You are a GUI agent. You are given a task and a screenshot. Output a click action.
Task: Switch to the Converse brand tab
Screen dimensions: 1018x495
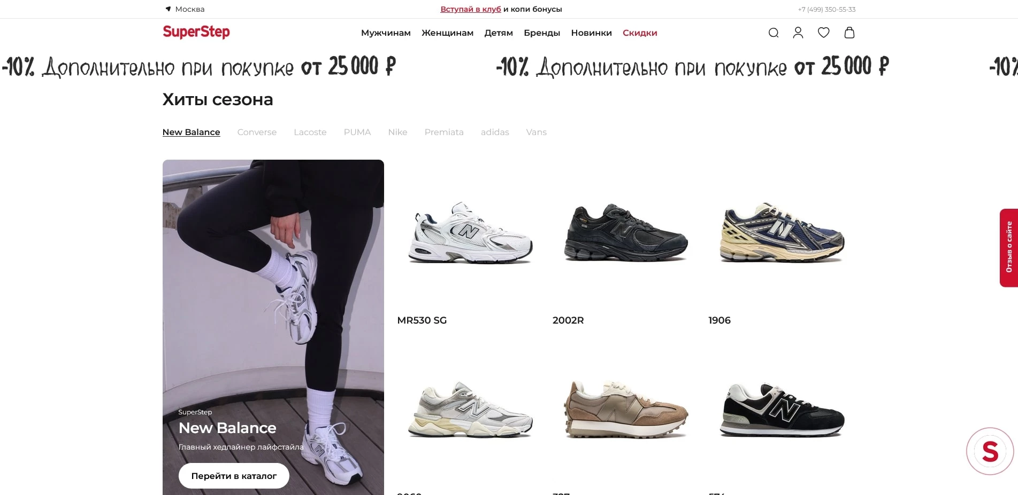coord(257,132)
